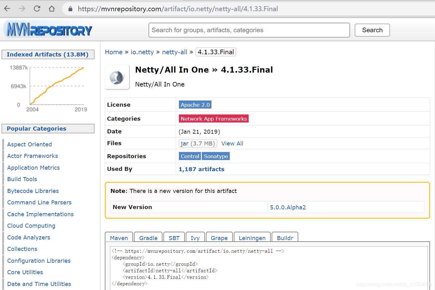Open the Actor Frameworks category
This screenshot has width=435, height=290.
pos(33,156)
